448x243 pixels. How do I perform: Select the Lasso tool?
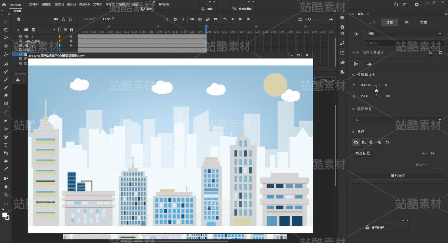(x=6, y=38)
